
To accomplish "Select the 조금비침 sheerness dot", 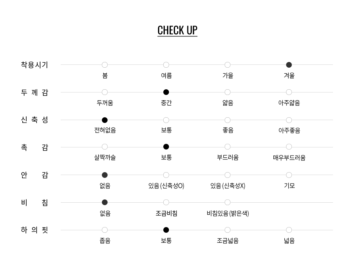I will click(166, 202).
